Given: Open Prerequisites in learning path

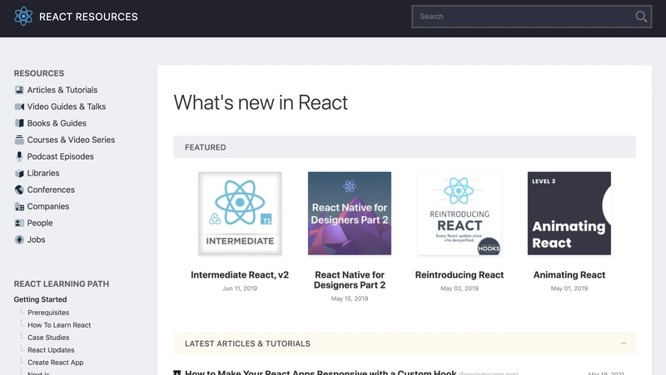Looking at the screenshot, I should 48,313.
